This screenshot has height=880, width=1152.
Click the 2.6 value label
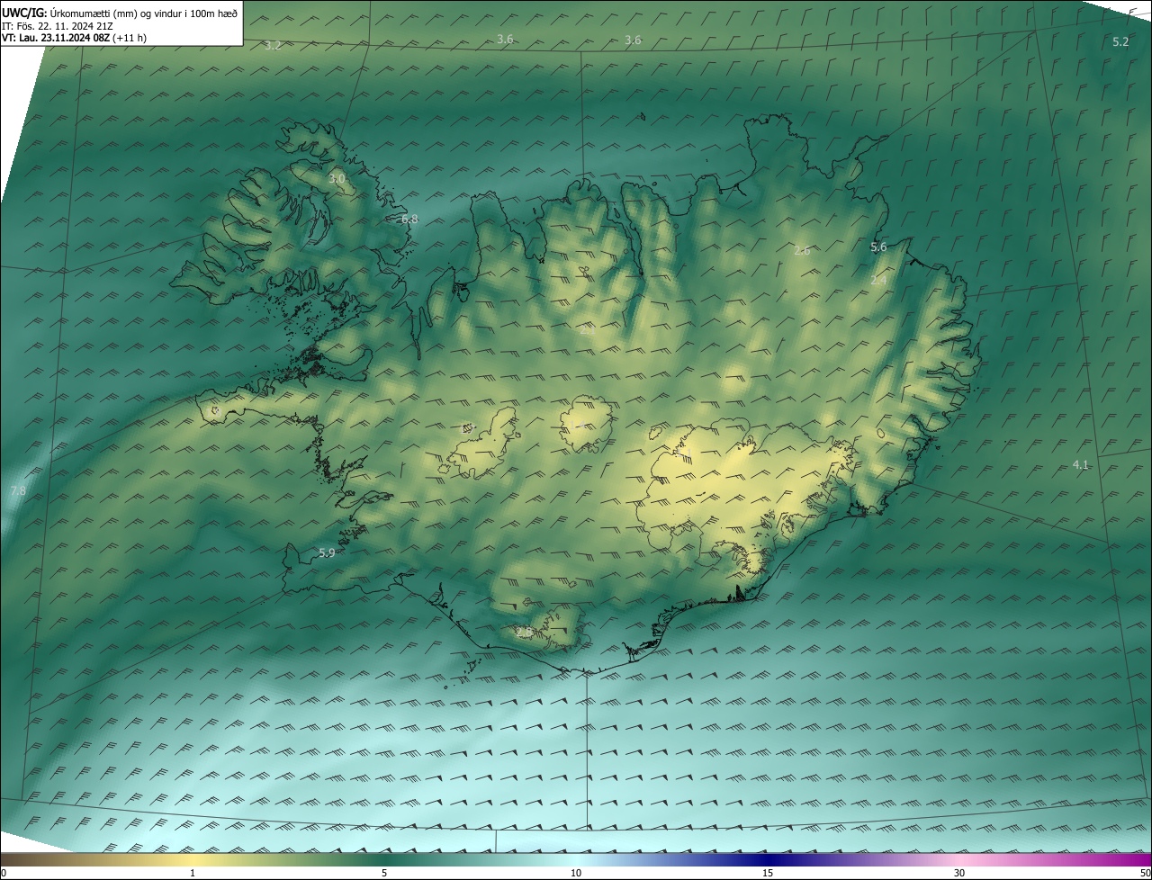click(x=802, y=250)
